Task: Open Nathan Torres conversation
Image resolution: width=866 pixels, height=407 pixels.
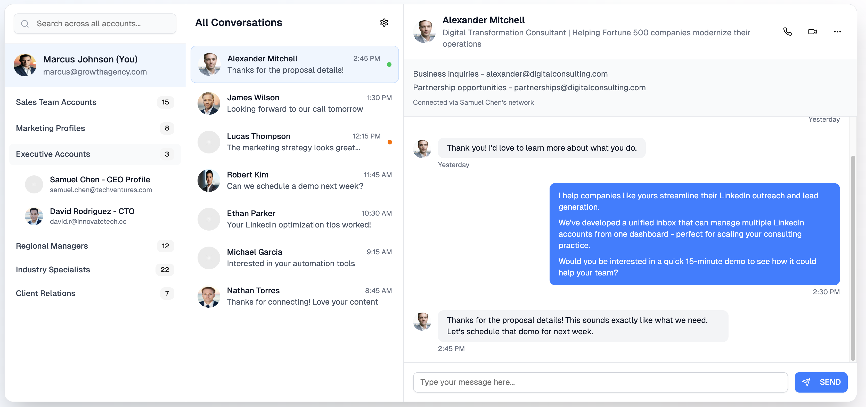Action: tap(295, 296)
